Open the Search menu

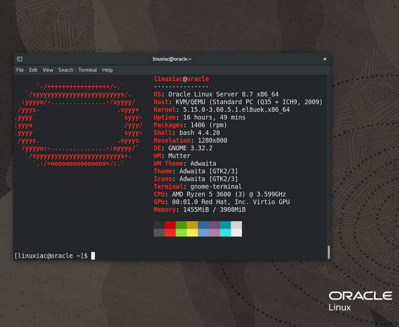coord(65,70)
